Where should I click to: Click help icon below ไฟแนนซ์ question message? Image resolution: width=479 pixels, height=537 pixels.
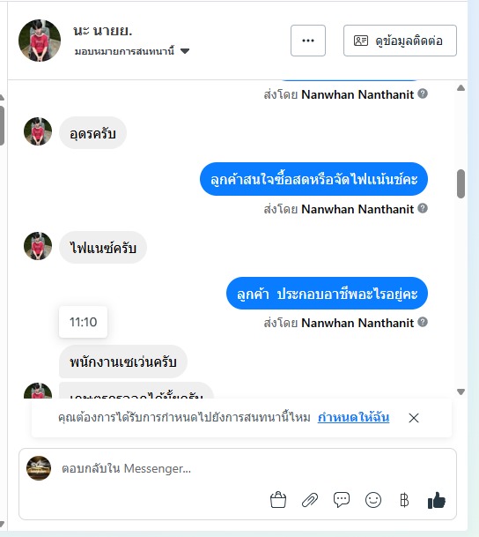pyautogui.click(x=423, y=208)
